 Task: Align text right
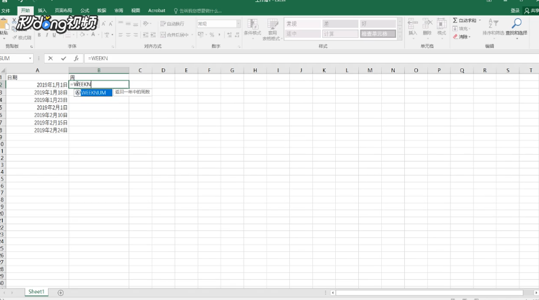tap(135, 35)
